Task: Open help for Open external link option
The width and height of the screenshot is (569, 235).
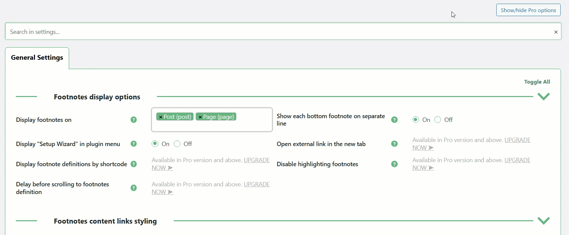Action: [x=394, y=144]
